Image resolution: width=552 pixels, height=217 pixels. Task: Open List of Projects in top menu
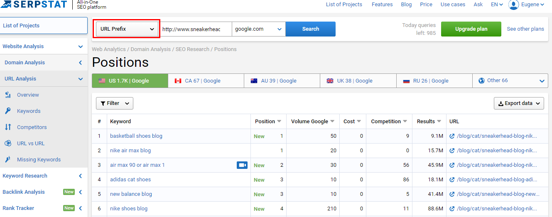344,5
